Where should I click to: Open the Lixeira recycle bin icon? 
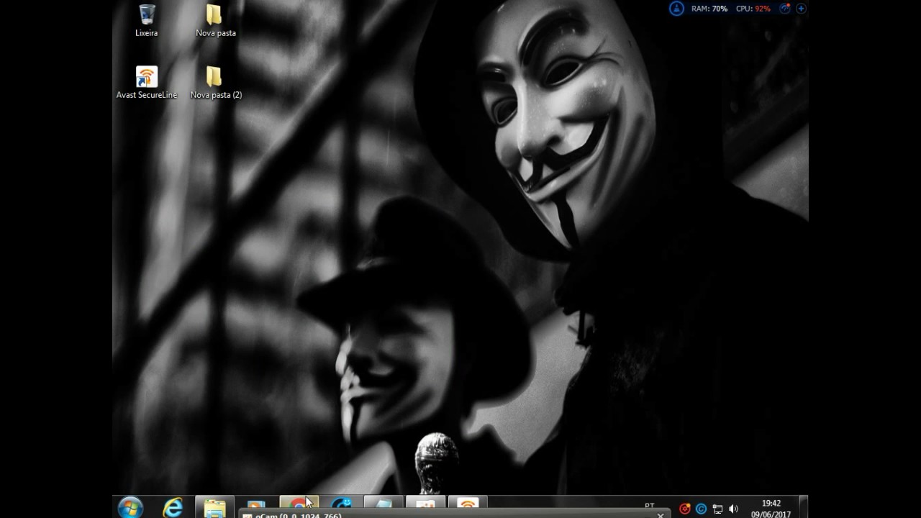click(x=147, y=20)
